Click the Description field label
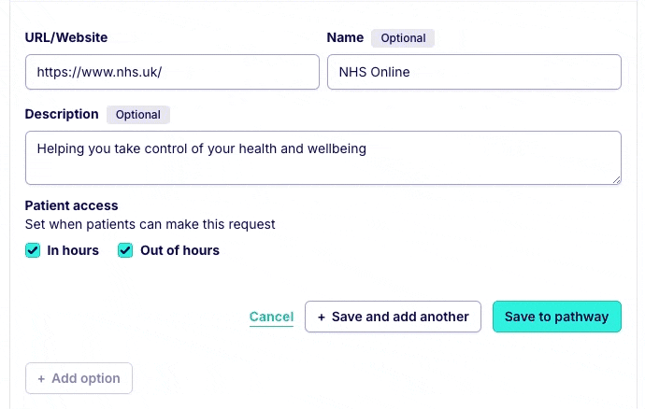The height and width of the screenshot is (409, 645). tap(62, 114)
